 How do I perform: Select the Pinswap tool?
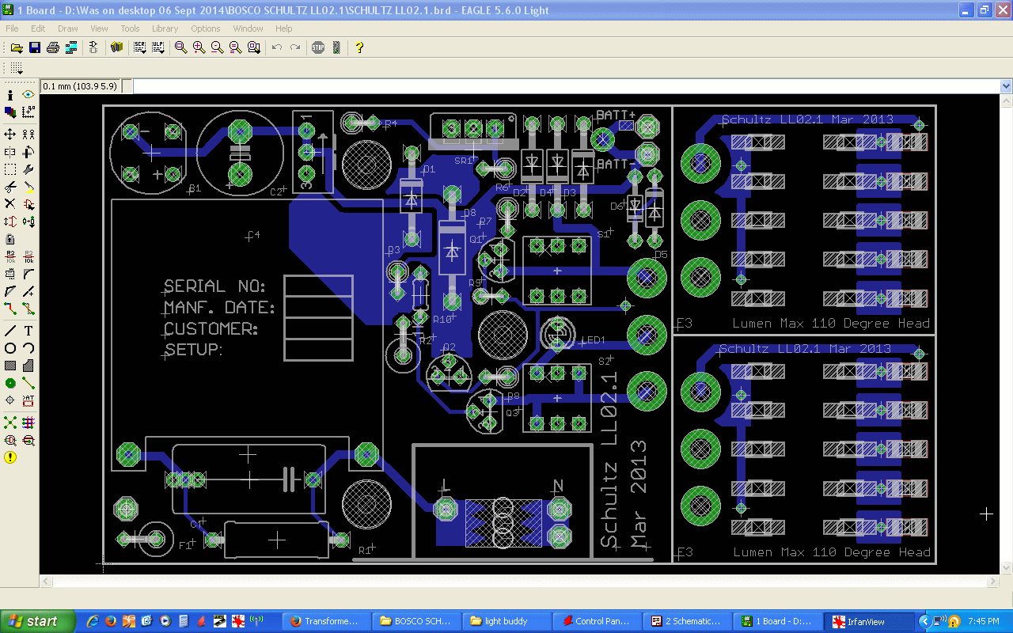[10, 222]
